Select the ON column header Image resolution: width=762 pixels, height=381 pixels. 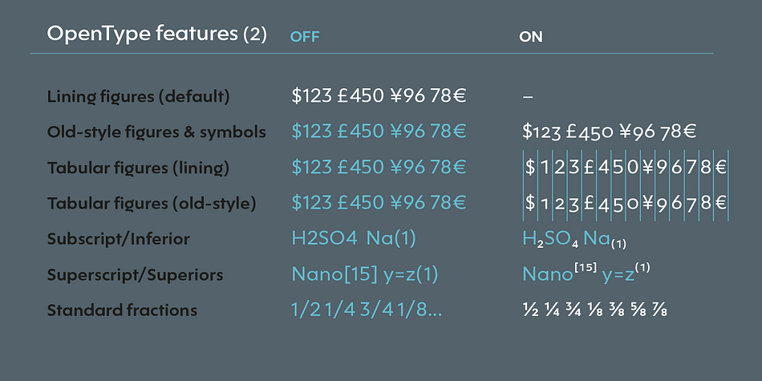coord(531,37)
